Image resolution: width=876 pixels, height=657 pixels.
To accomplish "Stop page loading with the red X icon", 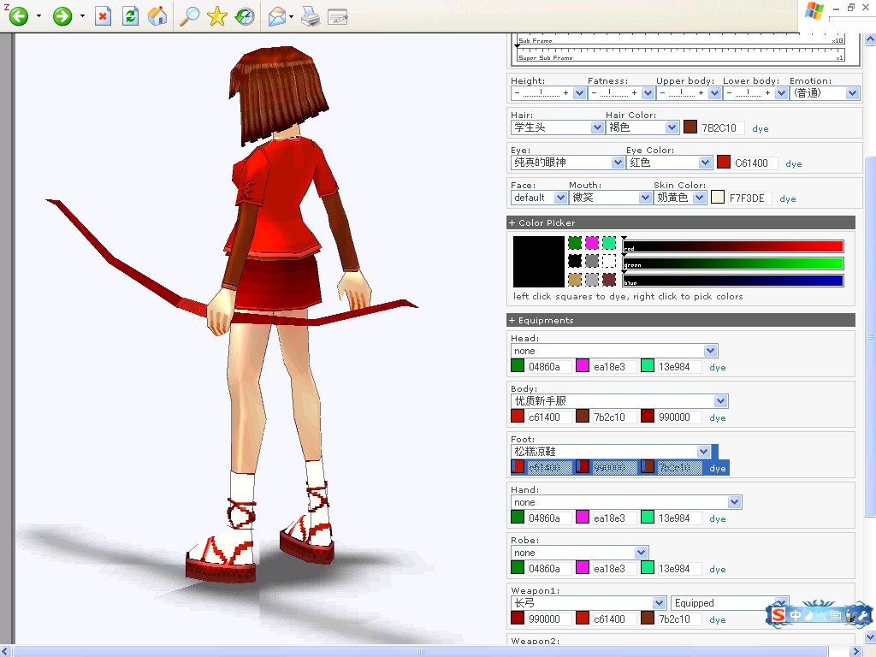I will (103, 16).
